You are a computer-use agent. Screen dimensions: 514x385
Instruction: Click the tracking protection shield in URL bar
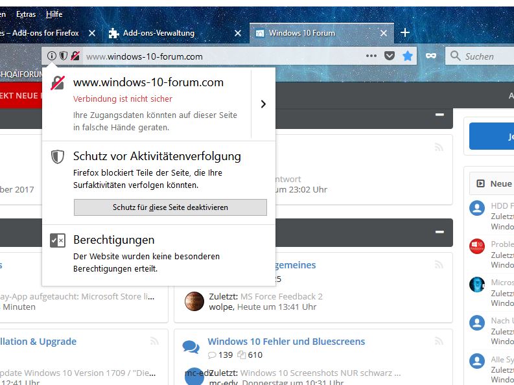click(x=64, y=56)
